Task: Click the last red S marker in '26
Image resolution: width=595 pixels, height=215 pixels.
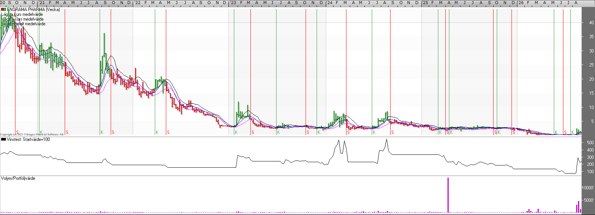Action: 565,132
